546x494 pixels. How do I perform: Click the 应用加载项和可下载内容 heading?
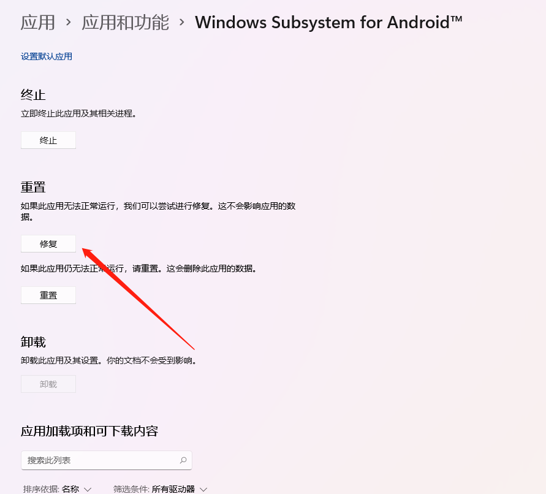tap(89, 431)
